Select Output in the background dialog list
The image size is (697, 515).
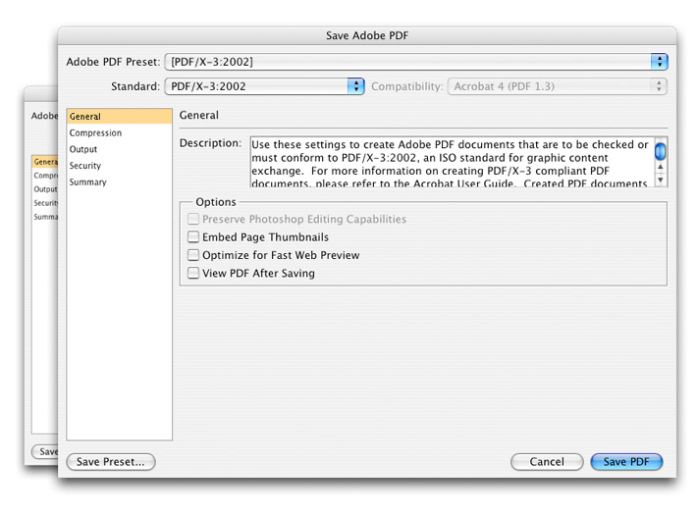pos(45,189)
